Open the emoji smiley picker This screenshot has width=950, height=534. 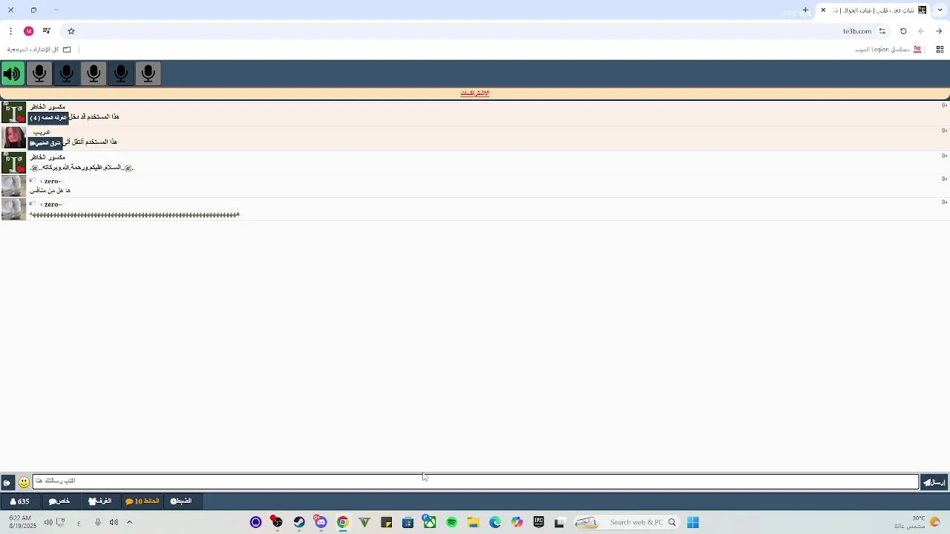(24, 482)
